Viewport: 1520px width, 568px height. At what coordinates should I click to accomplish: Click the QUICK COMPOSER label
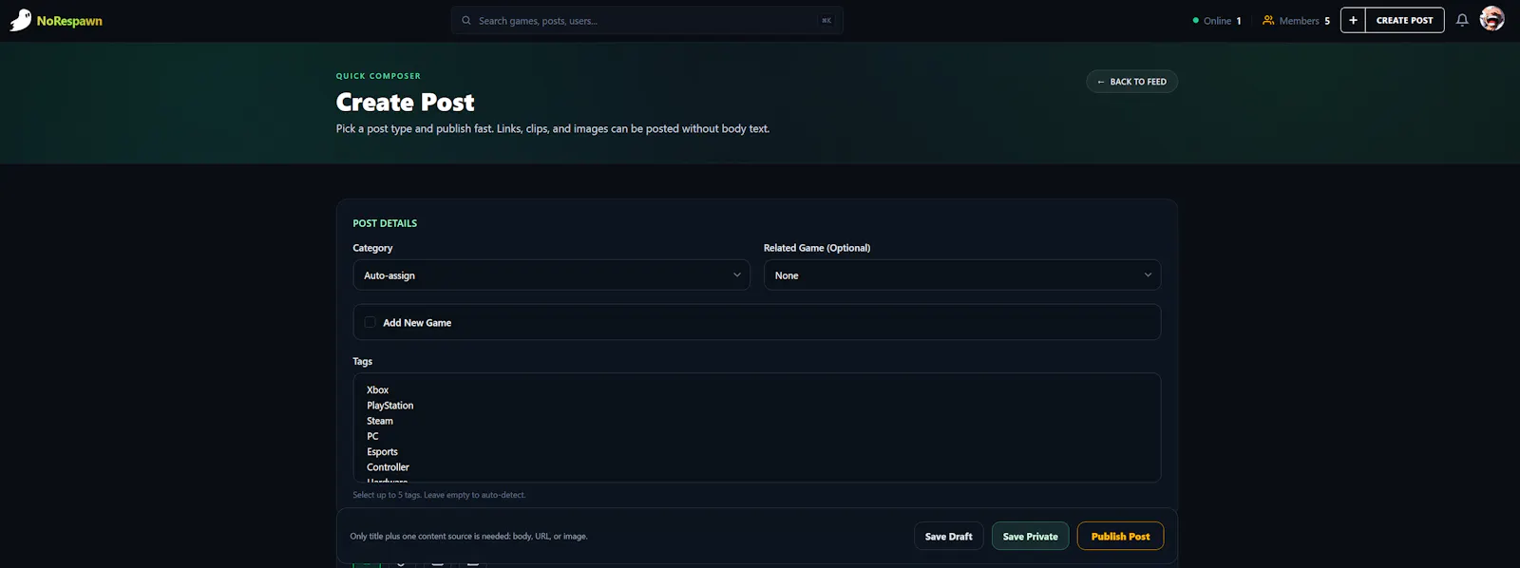click(378, 76)
